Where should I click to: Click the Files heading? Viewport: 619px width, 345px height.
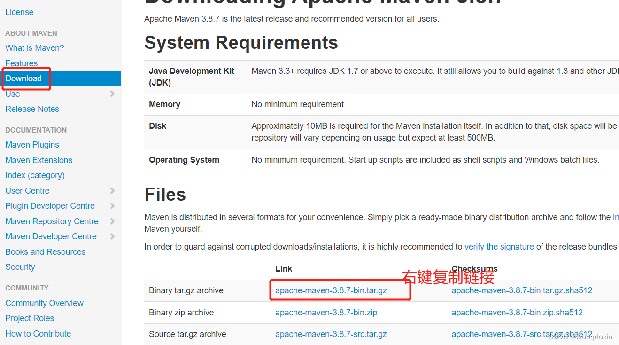pyautogui.click(x=165, y=195)
